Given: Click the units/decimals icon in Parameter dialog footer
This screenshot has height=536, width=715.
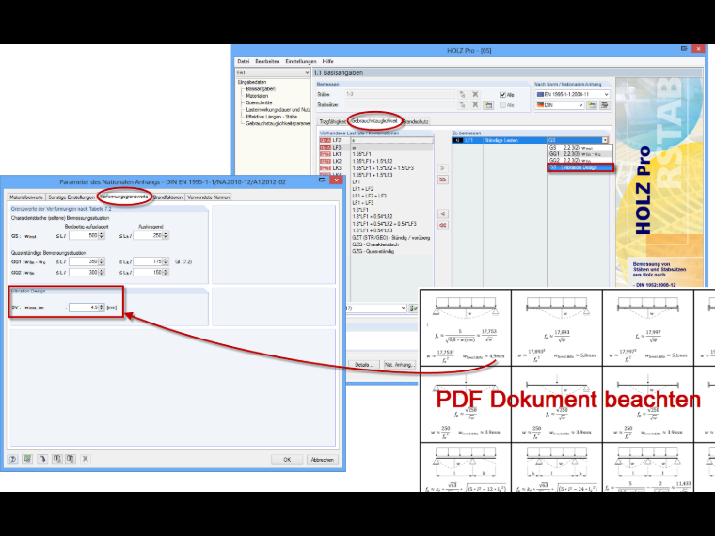Looking at the screenshot, I should pyautogui.click(x=27, y=459).
